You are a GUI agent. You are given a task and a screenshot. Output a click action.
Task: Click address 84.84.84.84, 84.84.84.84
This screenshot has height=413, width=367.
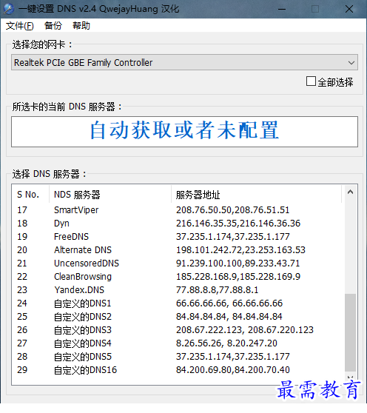[229, 317]
